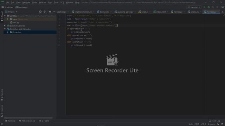Click the 4 spaces indent setting
225x126 pixels.
[x=212, y=124]
